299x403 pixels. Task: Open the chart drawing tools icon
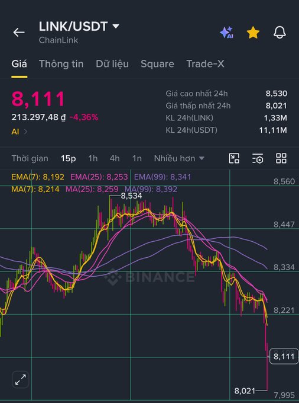point(234,158)
